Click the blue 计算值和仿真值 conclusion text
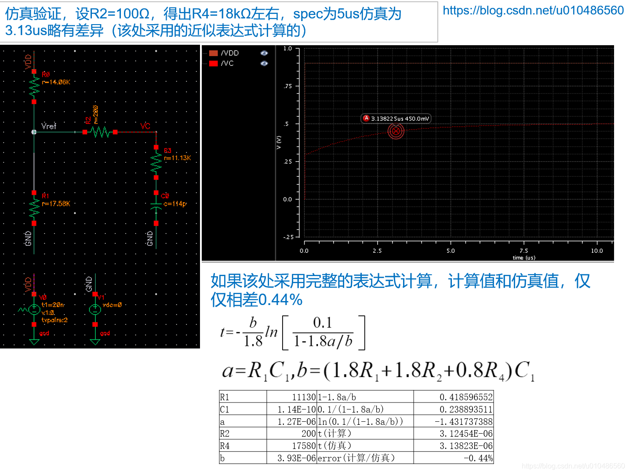629x474 pixels. [x=400, y=290]
